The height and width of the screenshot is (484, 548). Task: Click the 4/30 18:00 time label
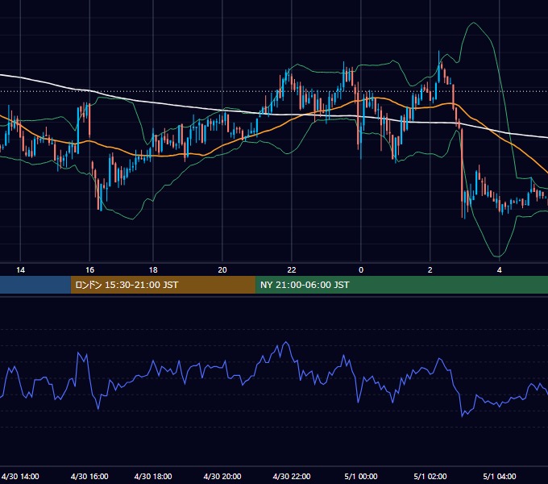(x=153, y=476)
